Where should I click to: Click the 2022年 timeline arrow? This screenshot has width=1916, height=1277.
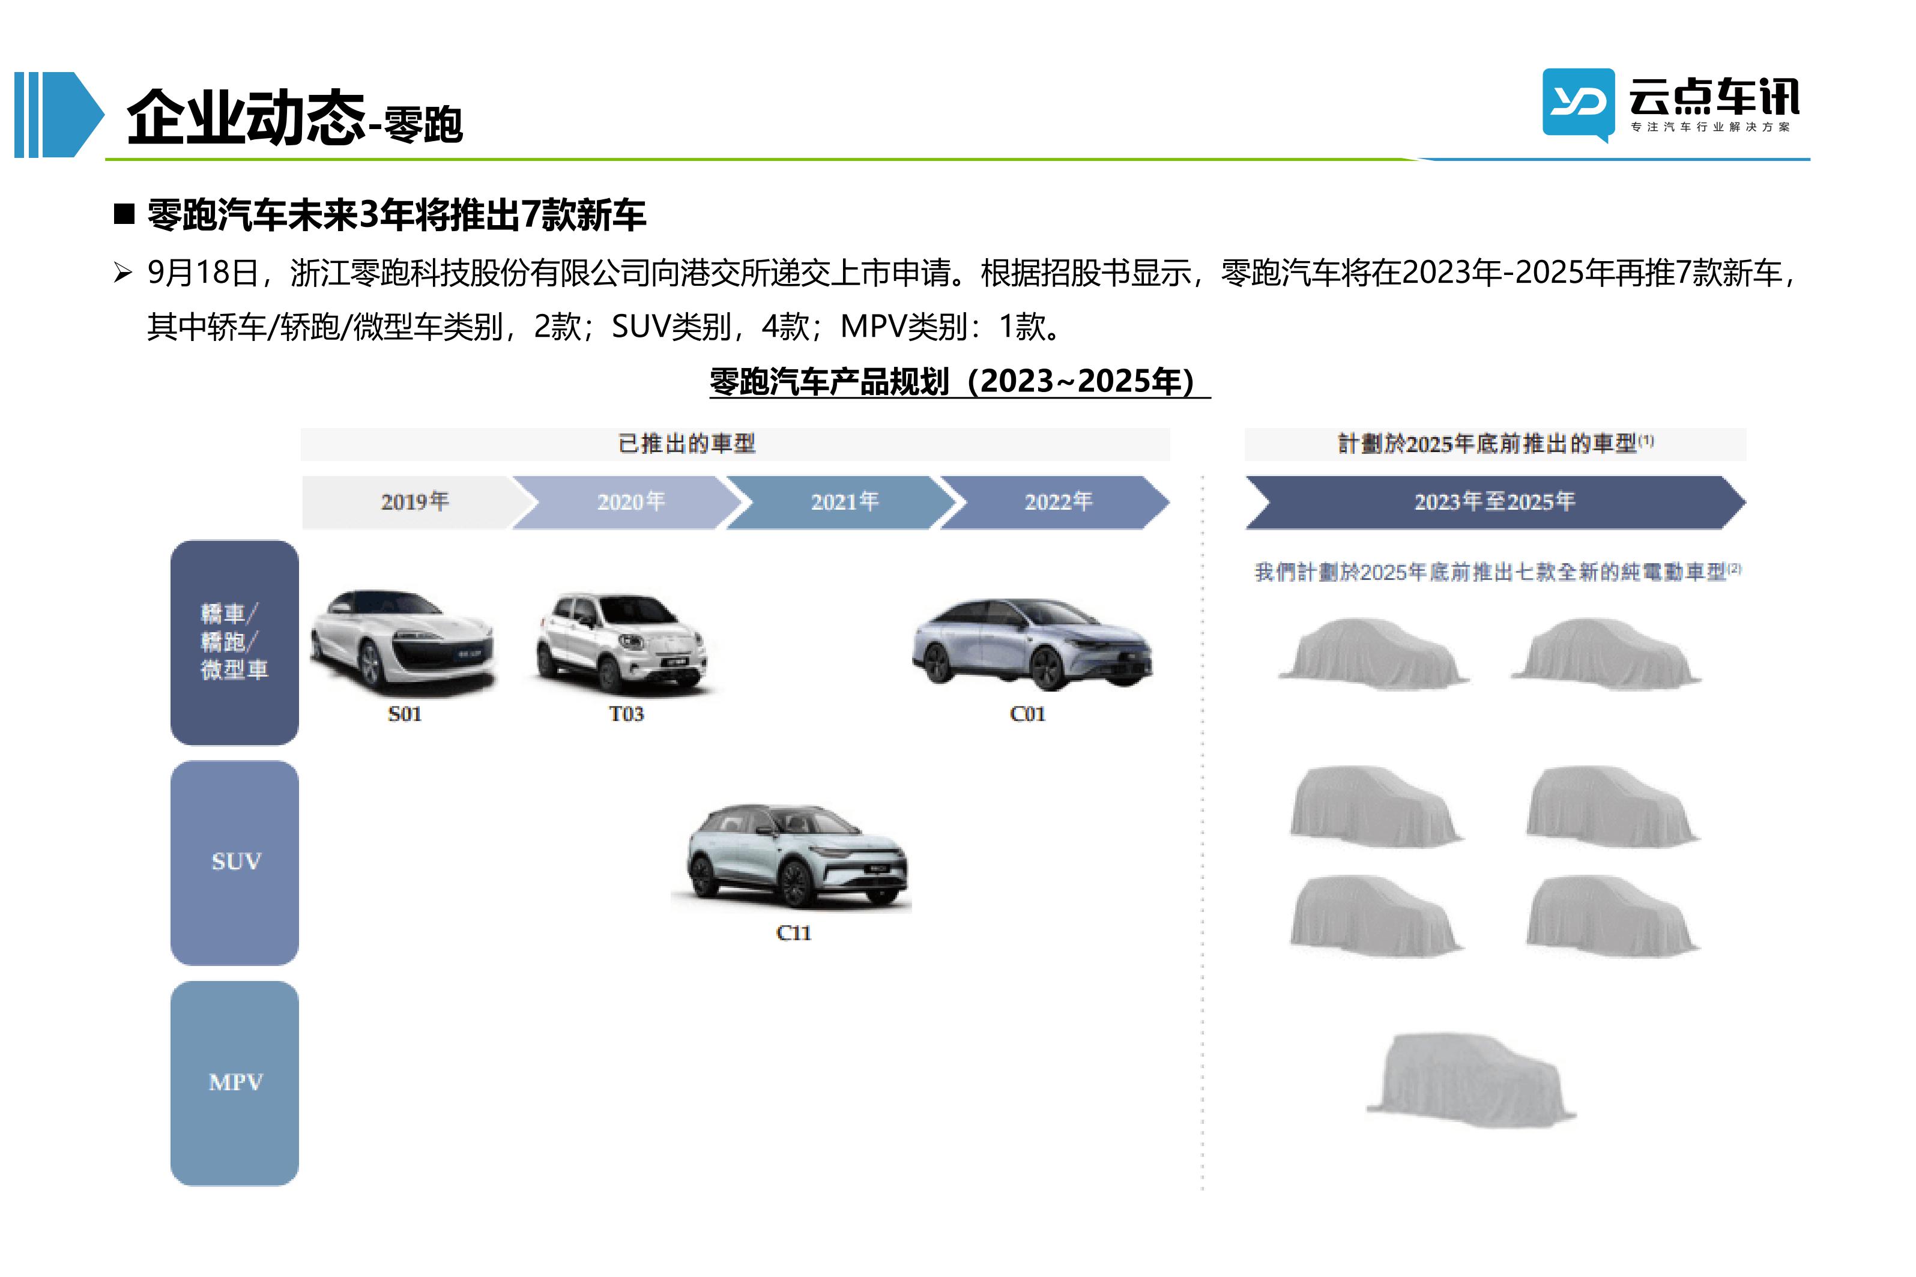pyautogui.click(x=1054, y=502)
